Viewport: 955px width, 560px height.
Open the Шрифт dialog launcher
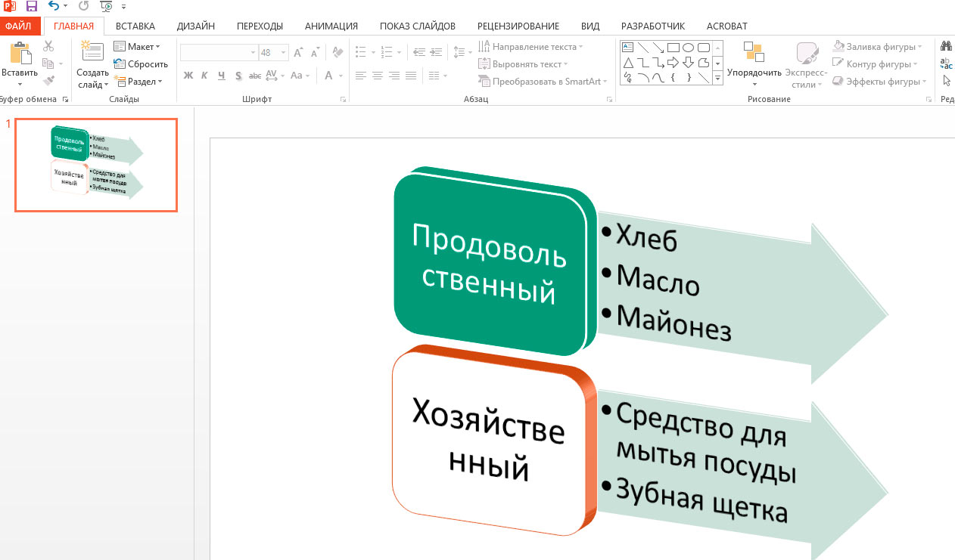pos(344,100)
